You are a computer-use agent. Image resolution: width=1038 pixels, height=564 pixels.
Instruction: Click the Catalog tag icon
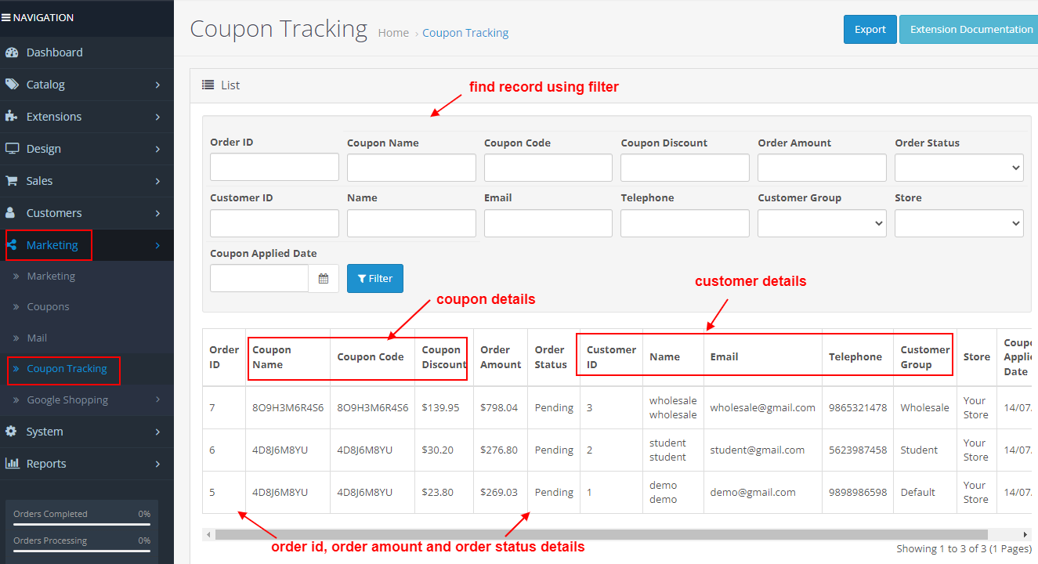pyautogui.click(x=12, y=85)
